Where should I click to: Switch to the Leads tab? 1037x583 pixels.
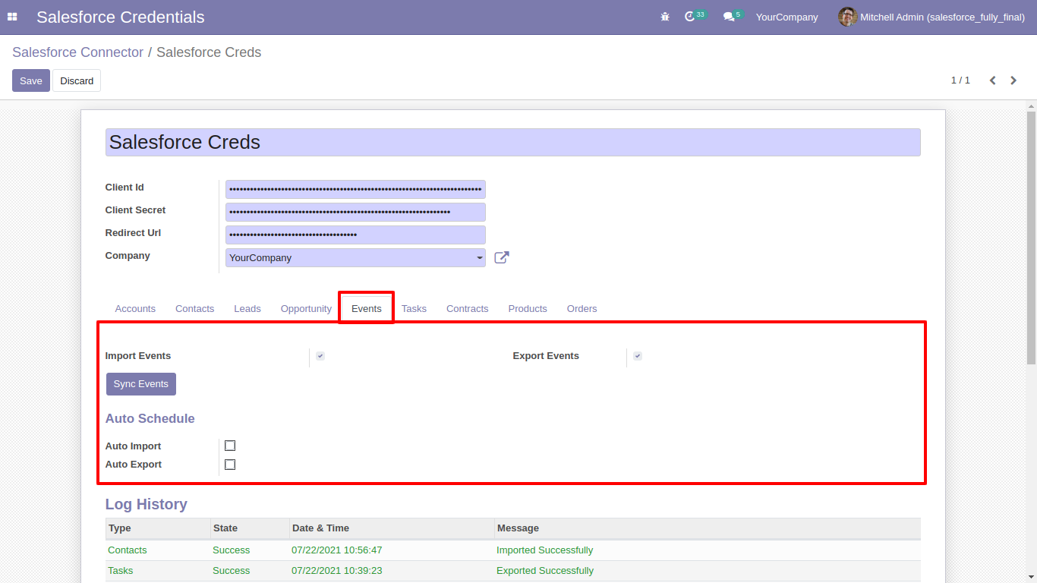click(x=247, y=309)
